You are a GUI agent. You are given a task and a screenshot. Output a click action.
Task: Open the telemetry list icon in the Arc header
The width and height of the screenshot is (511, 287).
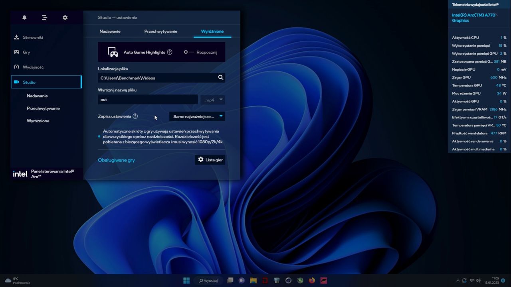[44, 18]
